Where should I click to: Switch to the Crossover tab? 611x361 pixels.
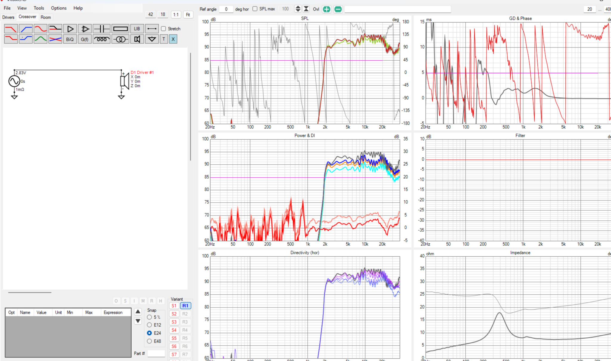click(x=27, y=17)
